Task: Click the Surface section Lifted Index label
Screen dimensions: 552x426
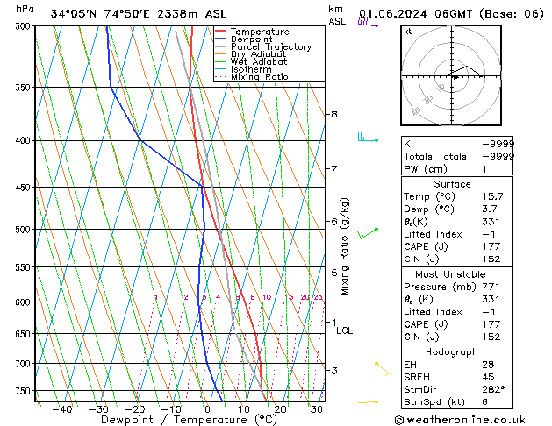Action: tap(433, 234)
